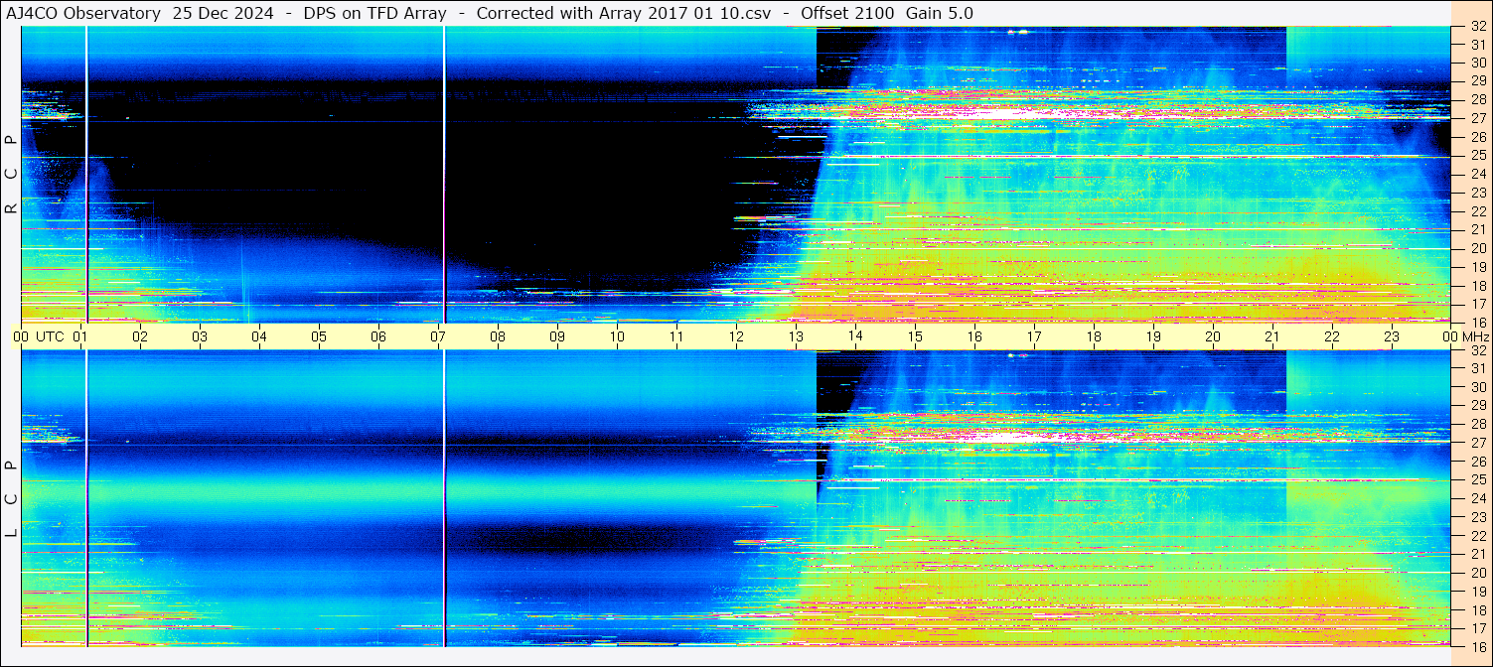
Task: Click 'Corrected with Array 2017 01 10.csv' text
Action: coord(624,14)
